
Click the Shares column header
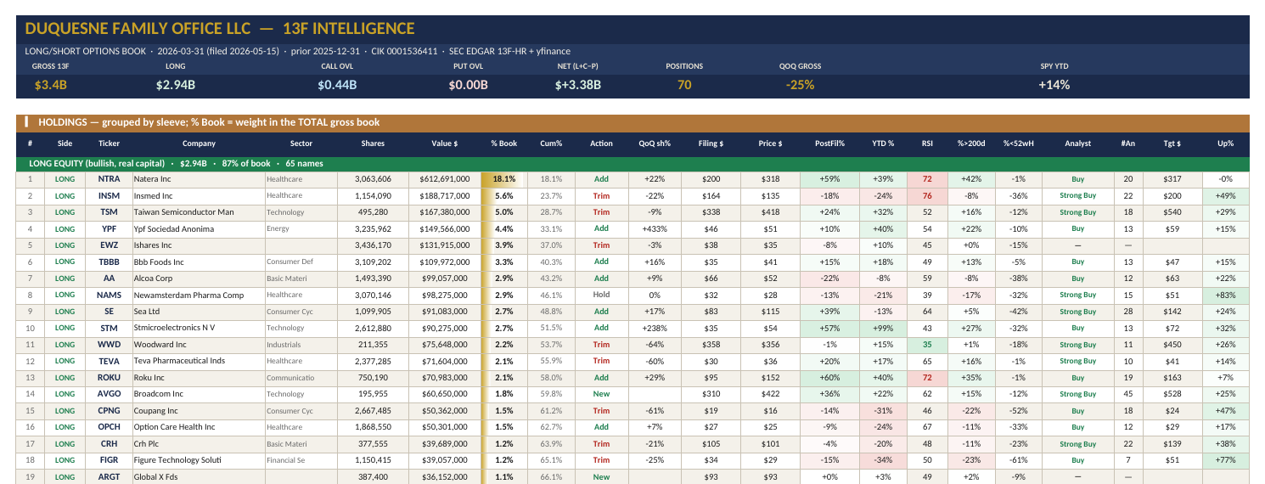click(373, 144)
